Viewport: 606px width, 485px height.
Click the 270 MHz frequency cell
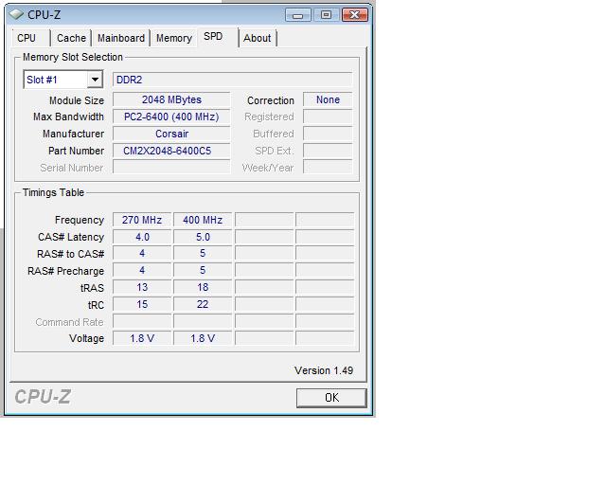click(142, 220)
